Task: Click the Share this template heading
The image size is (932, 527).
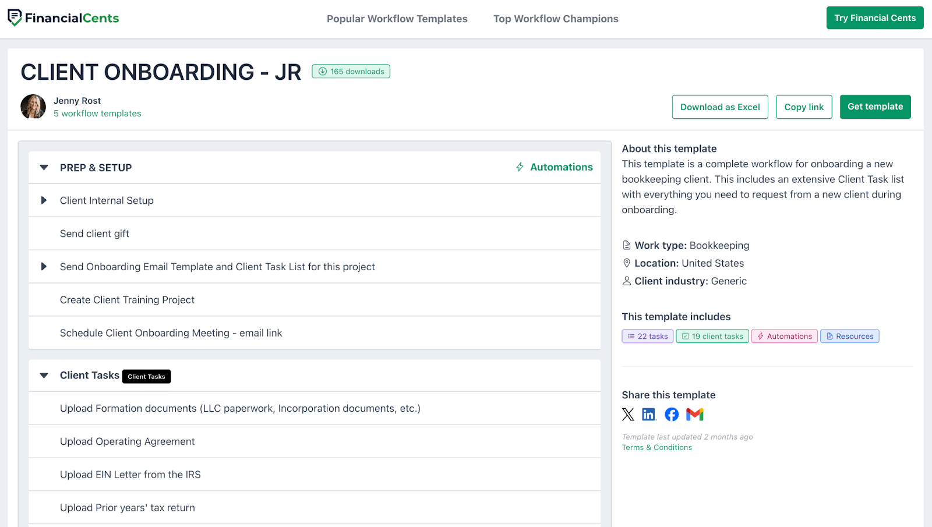Action: [x=669, y=395]
